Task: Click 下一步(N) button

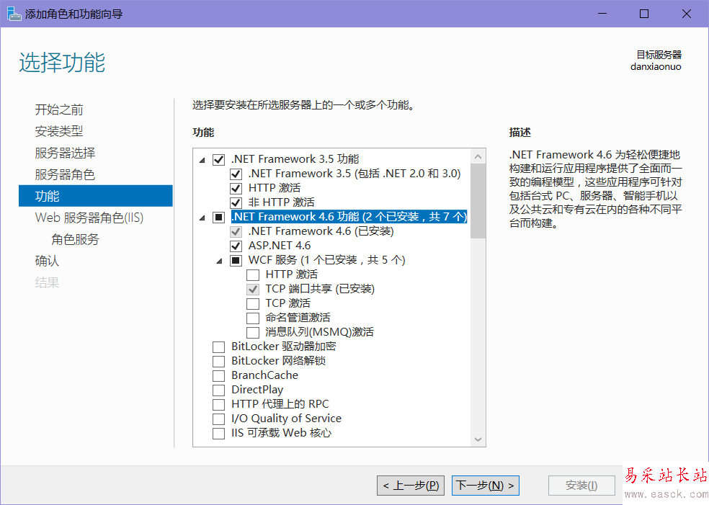Action: pos(486,486)
